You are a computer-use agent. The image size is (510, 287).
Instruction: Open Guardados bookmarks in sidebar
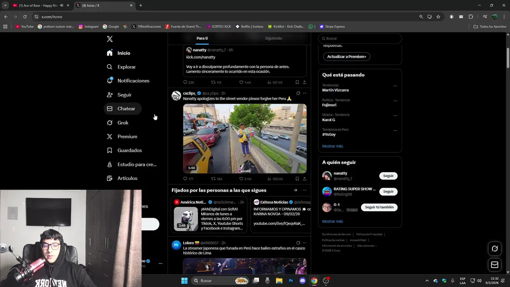click(x=125, y=150)
